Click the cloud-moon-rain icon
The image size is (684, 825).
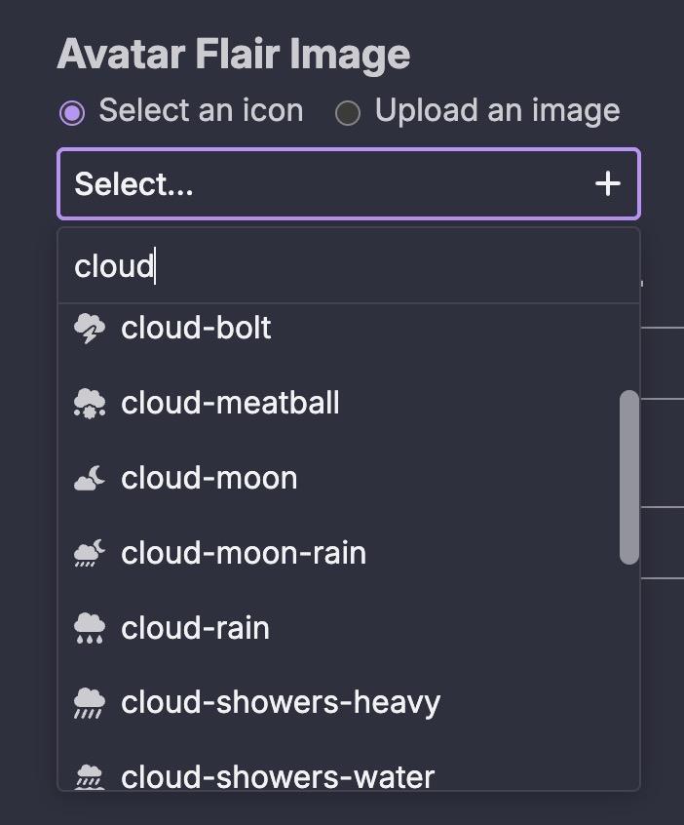pyautogui.click(x=90, y=553)
